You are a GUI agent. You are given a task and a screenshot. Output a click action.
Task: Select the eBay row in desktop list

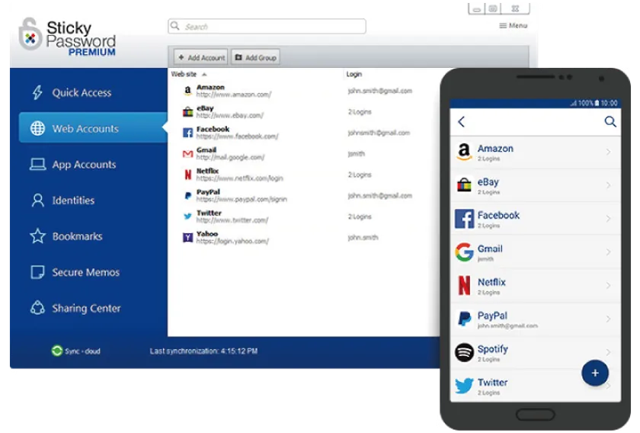click(x=304, y=111)
